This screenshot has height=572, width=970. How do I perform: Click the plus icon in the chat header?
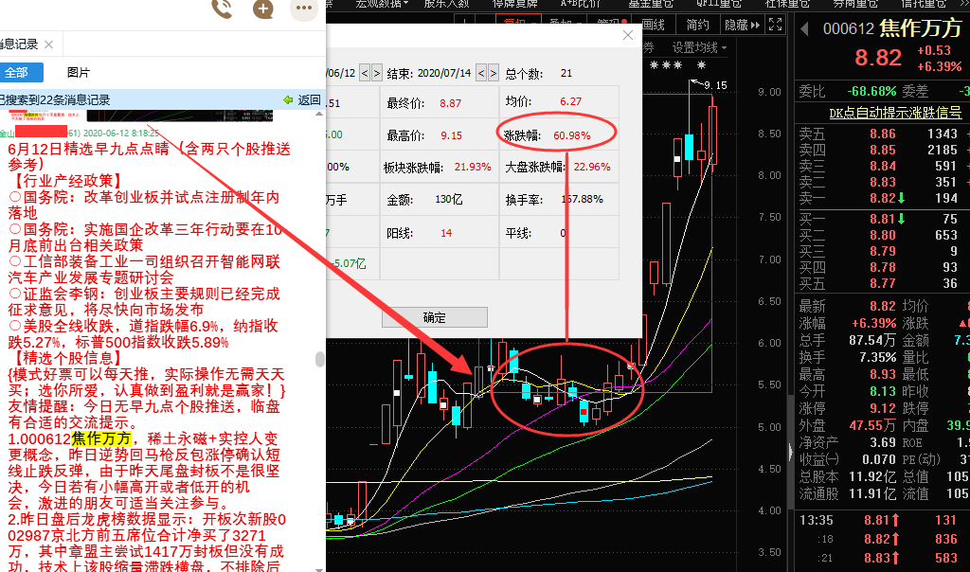(263, 9)
